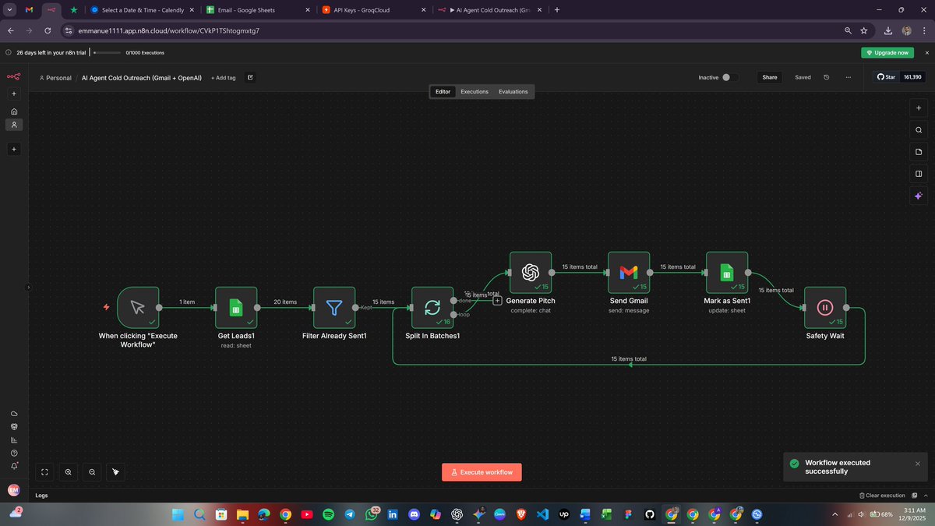Open the Help question mark icon
Viewport: 935px width, 526px height.
pos(14,453)
